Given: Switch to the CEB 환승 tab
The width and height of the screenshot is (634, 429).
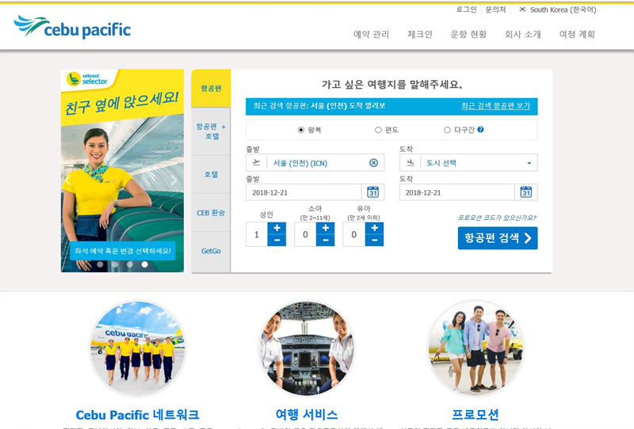Looking at the screenshot, I should pyautogui.click(x=211, y=212).
